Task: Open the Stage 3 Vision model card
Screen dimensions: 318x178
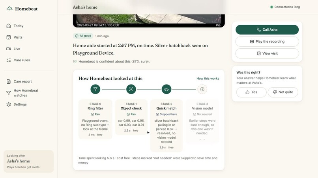Action: 202,121
